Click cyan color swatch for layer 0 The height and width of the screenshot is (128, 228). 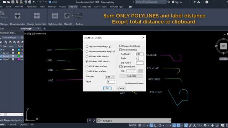click(x=19, y=50)
